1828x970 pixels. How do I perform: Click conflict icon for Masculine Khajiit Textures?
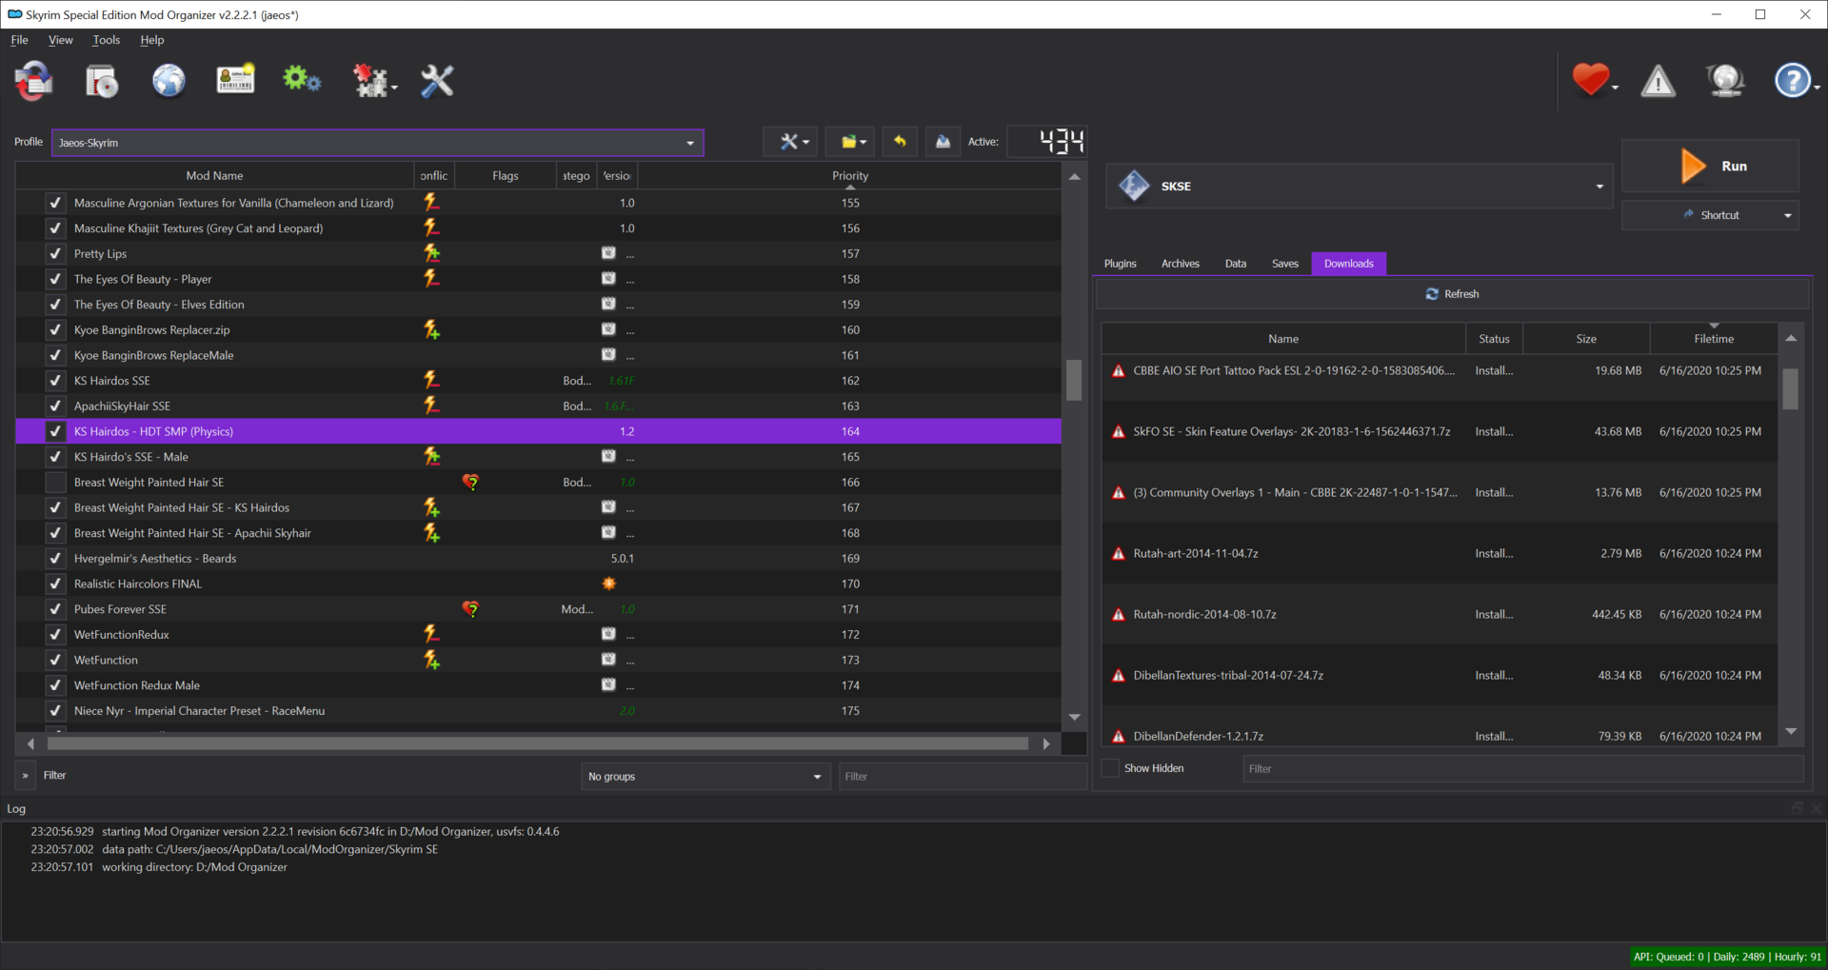pos(432,228)
